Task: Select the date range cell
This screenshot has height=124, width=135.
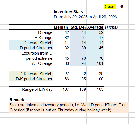Action: click(x=85, y=17)
